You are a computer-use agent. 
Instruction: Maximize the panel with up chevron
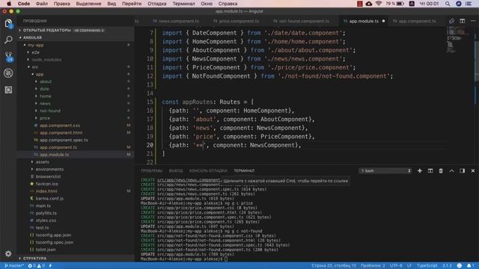click(x=451, y=171)
